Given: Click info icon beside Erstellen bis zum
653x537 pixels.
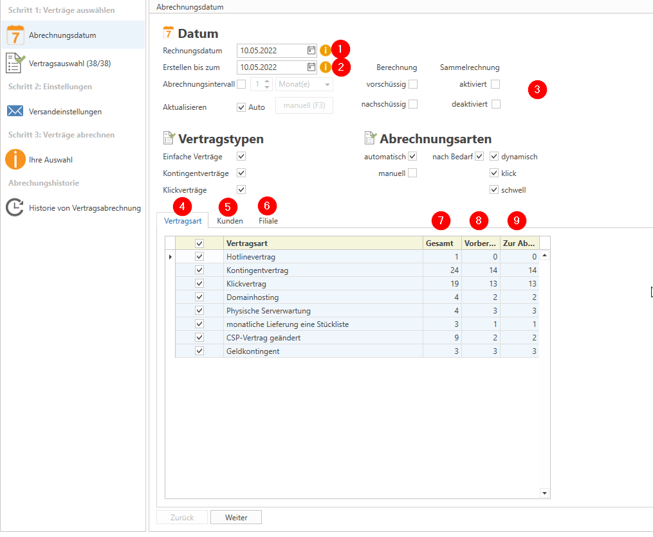Looking at the screenshot, I should pyautogui.click(x=326, y=67).
